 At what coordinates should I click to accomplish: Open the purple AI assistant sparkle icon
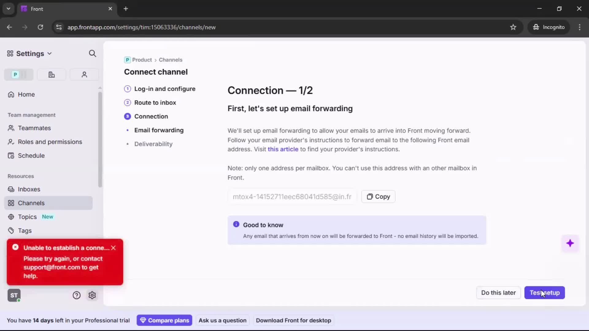point(570,243)
